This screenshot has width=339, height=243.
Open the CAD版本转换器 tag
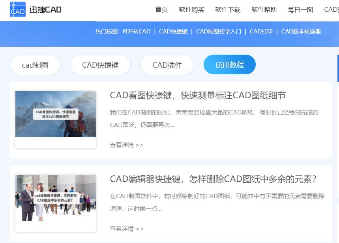[x=301, y=31]
